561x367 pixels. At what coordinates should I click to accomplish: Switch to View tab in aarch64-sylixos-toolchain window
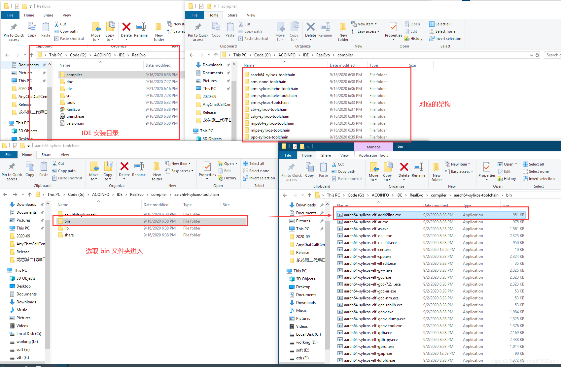[x=65, y=155]
